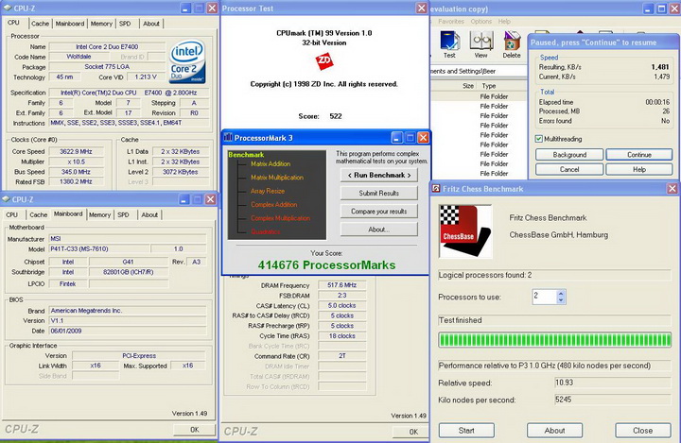Click the ChessBase logo in Fritz Chess Benchmark
This screenshot has width=681, height=443.
pyautogui.click(x=465, y=231)
